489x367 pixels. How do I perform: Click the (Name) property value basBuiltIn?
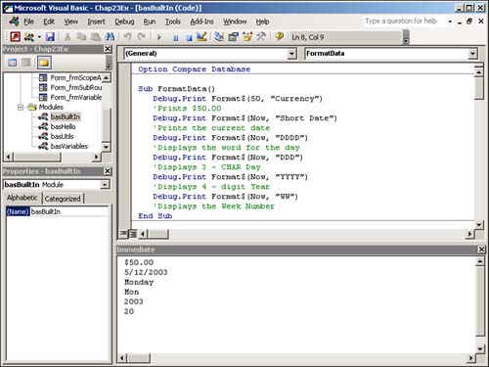point(69,211)
